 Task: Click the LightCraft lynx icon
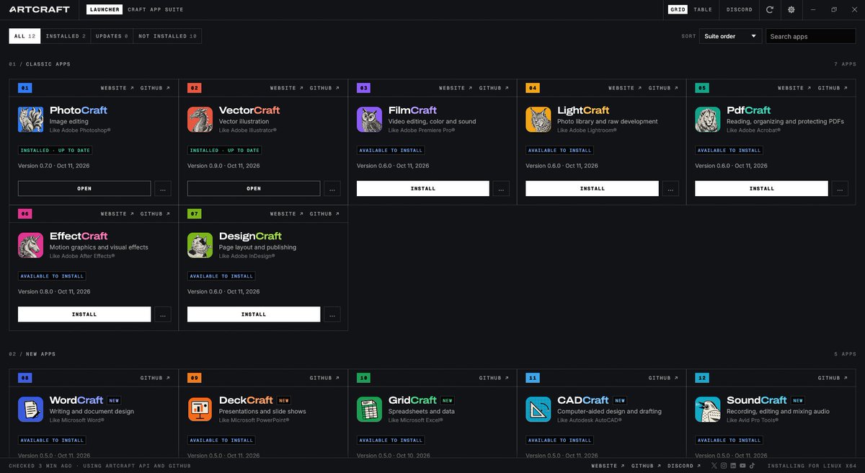click(x=538, y=120)
